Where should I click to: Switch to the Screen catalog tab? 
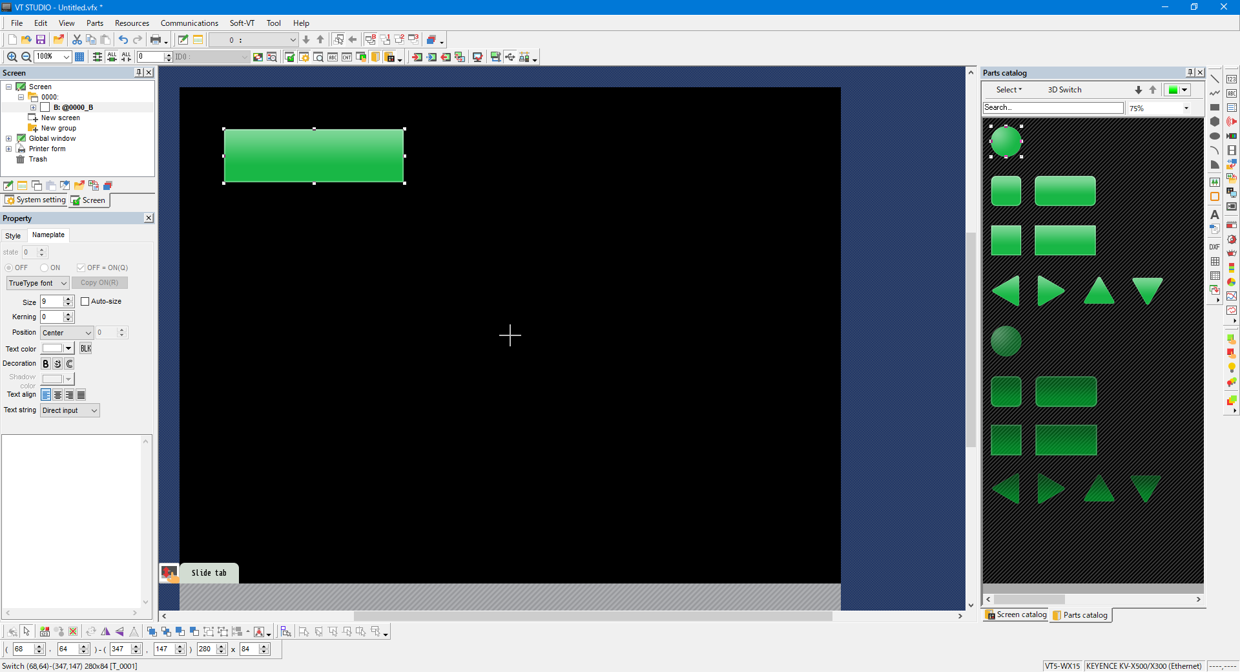[x=1016, y=615]
